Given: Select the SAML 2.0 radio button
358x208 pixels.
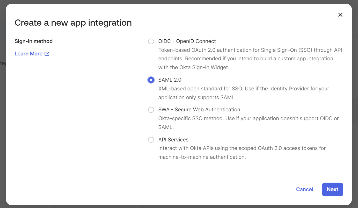Looking at the screenshot, I should (x=151, y=80).
